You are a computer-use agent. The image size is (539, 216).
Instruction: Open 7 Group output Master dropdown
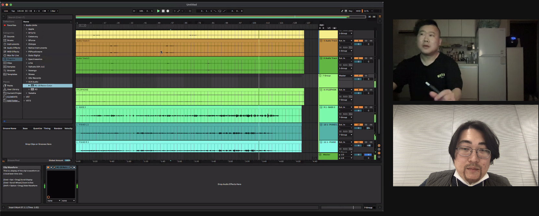point(345,76)
